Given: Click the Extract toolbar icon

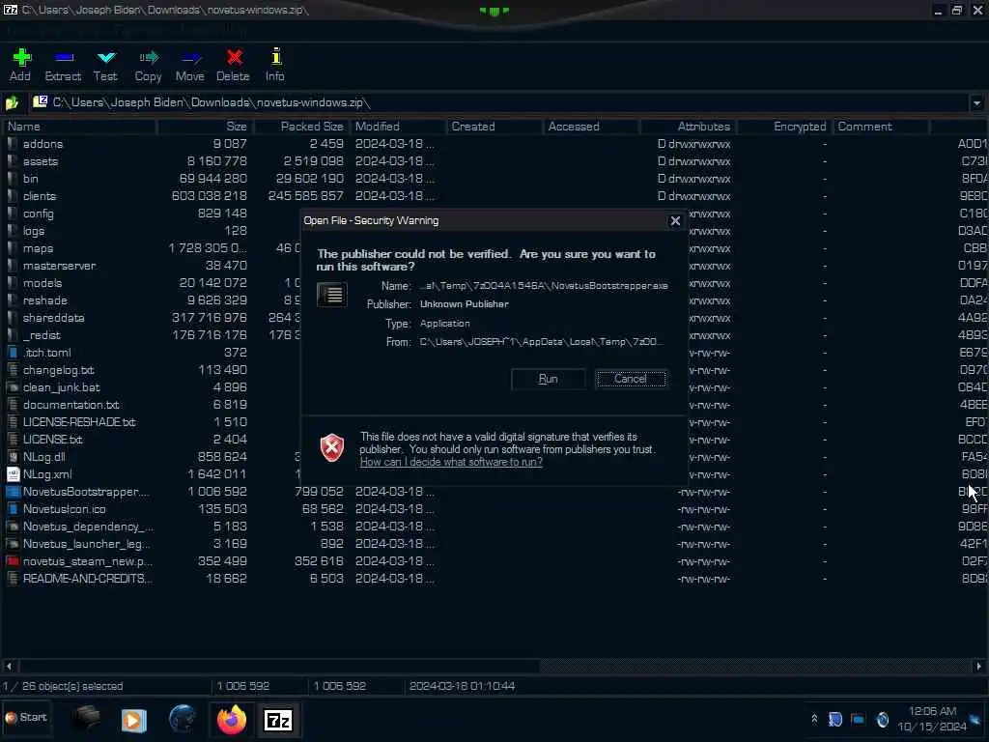Looking at the screenshot, I should click(x=63, y=65).
